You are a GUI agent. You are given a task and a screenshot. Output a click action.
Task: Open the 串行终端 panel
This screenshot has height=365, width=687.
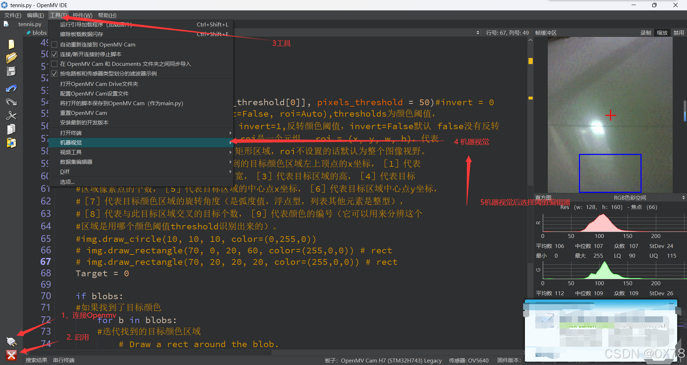[x=64, y=360]
